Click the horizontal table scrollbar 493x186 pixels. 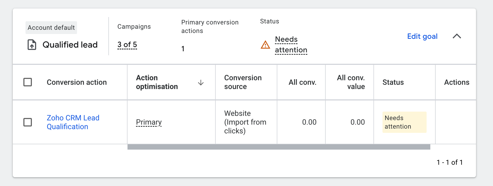click(x=279, y=147)
